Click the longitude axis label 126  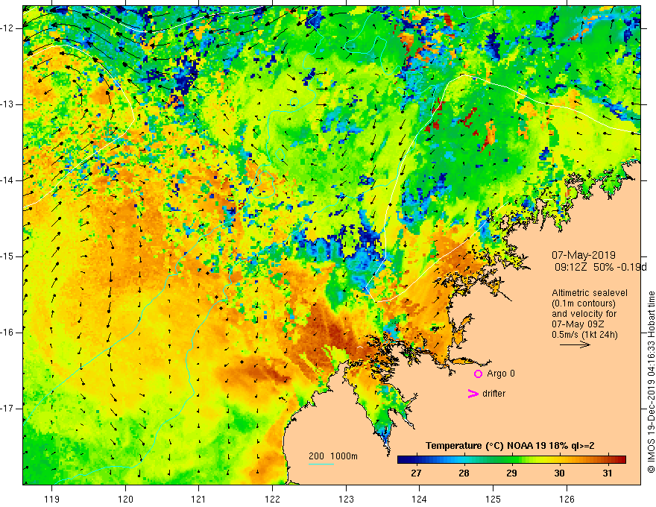pyautogui.click(x=567, y=499)
